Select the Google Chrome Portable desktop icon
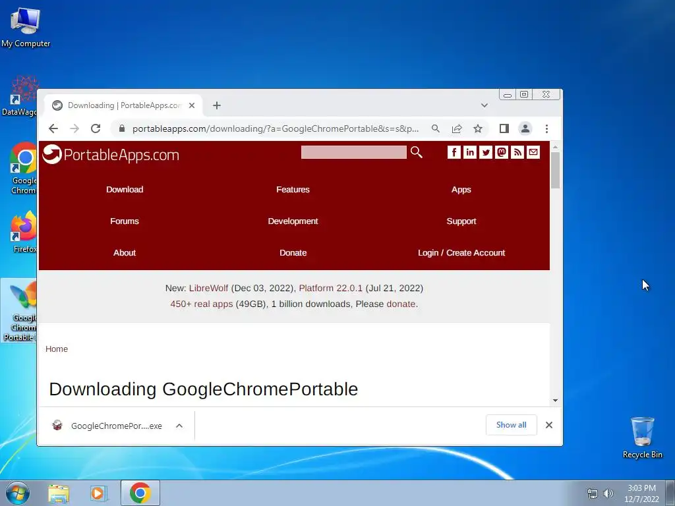This screenshot has width=675, height=506. click(x=19, y=311)
